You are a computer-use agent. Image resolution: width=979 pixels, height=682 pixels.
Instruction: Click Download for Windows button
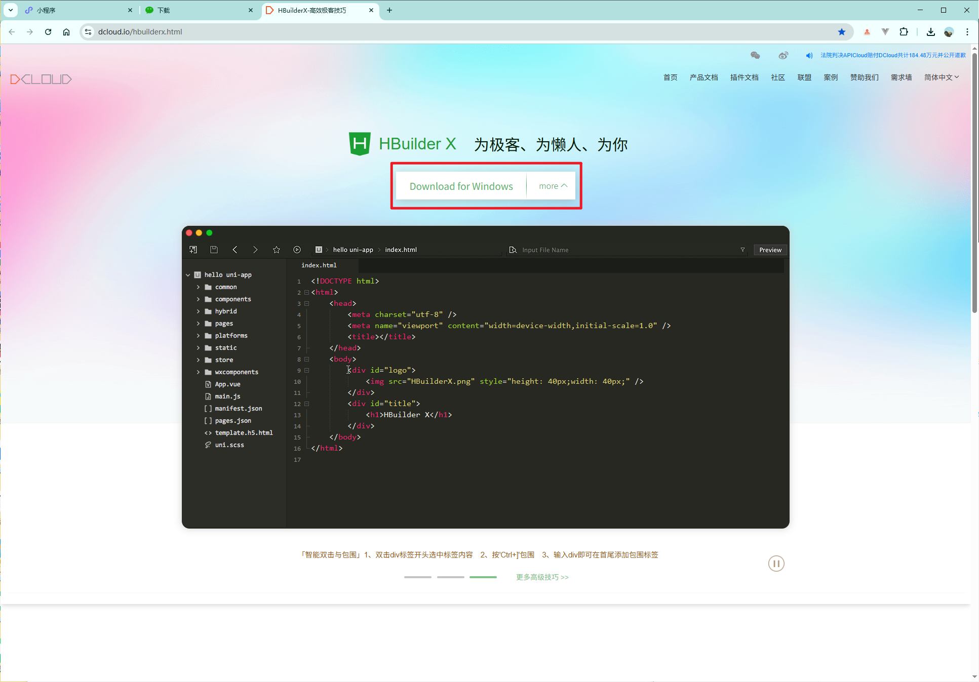(x=461, y=186)
